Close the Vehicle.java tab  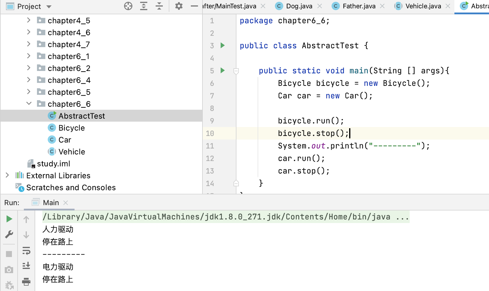(448, 6)
